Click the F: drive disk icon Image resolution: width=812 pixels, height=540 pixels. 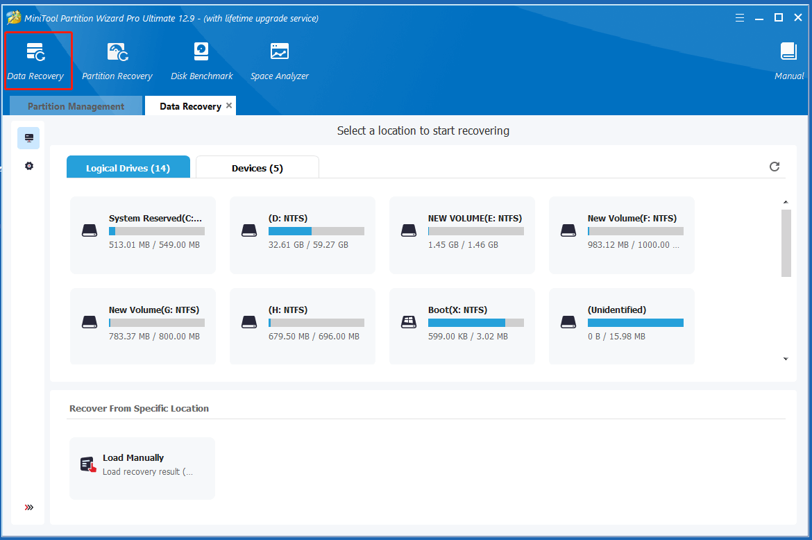[x=568, y=230]
